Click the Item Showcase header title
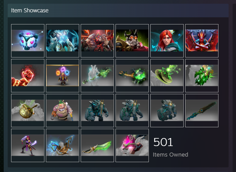236x172 pixels. coord(30,10)
